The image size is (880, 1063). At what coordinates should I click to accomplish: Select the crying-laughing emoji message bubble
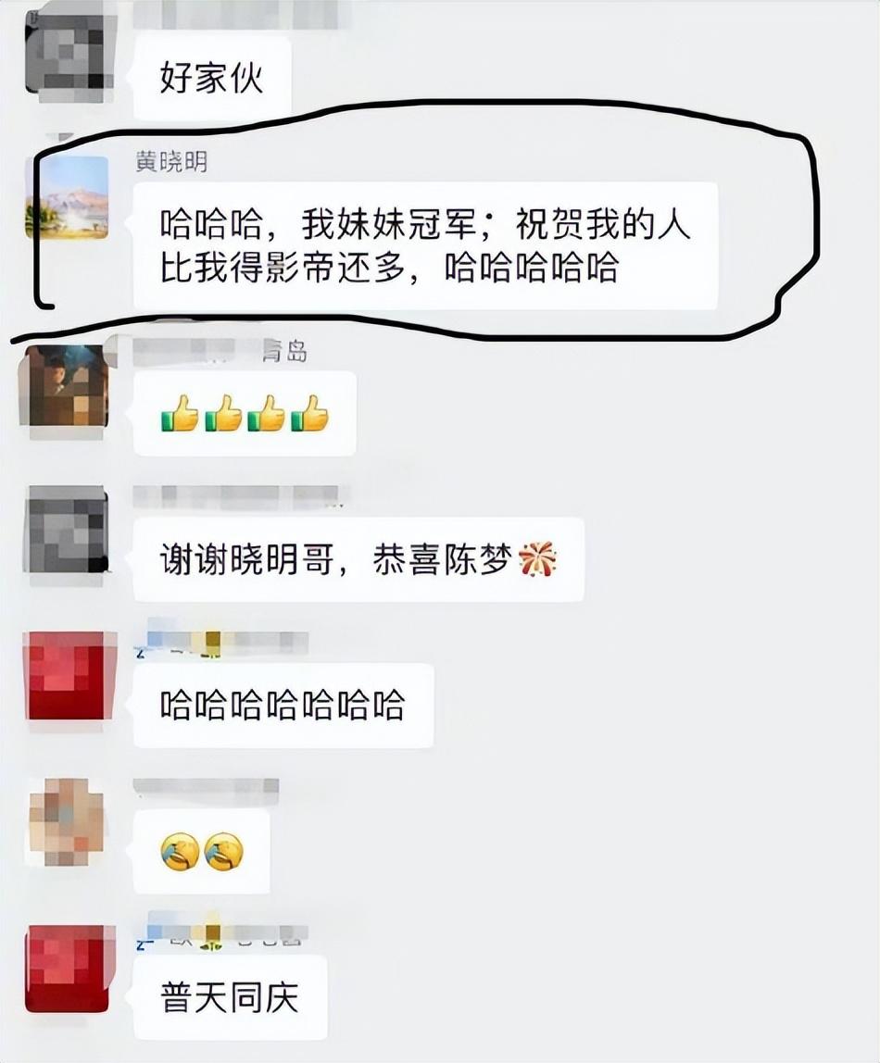201,852
